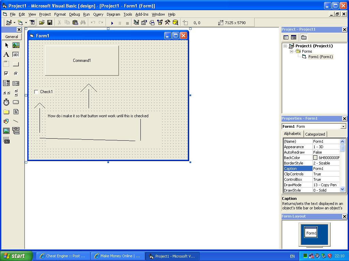This screenshot has height=261, width=349.
Task: Open the object dropdown in Properties panel
Action: 343,126
